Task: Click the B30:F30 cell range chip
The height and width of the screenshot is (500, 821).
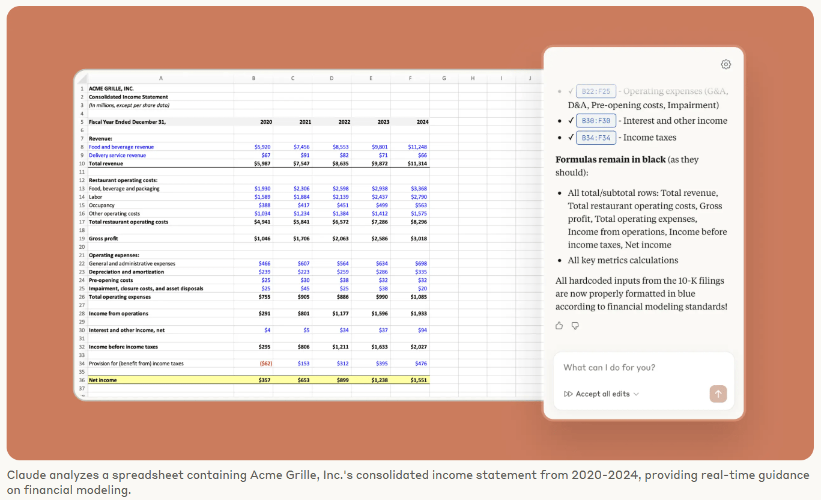Action: (596, 121)
